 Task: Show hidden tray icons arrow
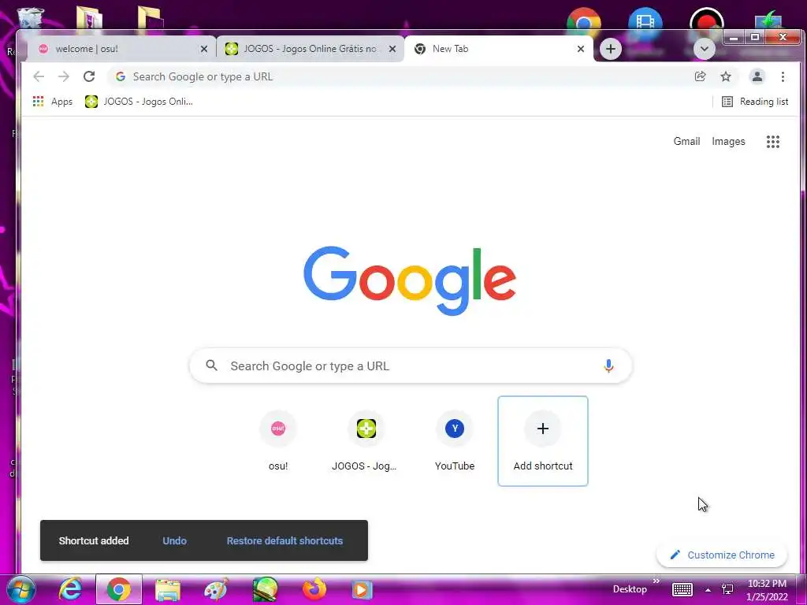pyautogui.click(x=708, y=590)
